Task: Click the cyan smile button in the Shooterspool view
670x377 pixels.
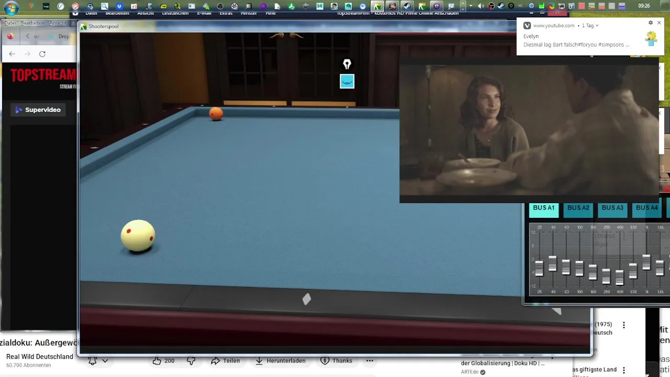Action: [x=347, y=81]
